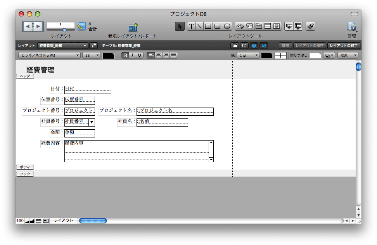Viewport: 377px width, 245px height.
Task: Toggle status toolbar icon at bottom
Action: [x=38, y=221]
